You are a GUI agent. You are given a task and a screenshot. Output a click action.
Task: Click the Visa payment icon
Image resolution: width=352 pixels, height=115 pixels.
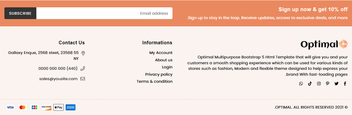(x=10, y=107)
